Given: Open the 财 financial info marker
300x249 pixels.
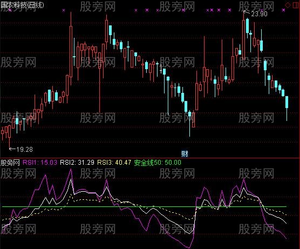Looking at the screenshot, I should 185,153.
